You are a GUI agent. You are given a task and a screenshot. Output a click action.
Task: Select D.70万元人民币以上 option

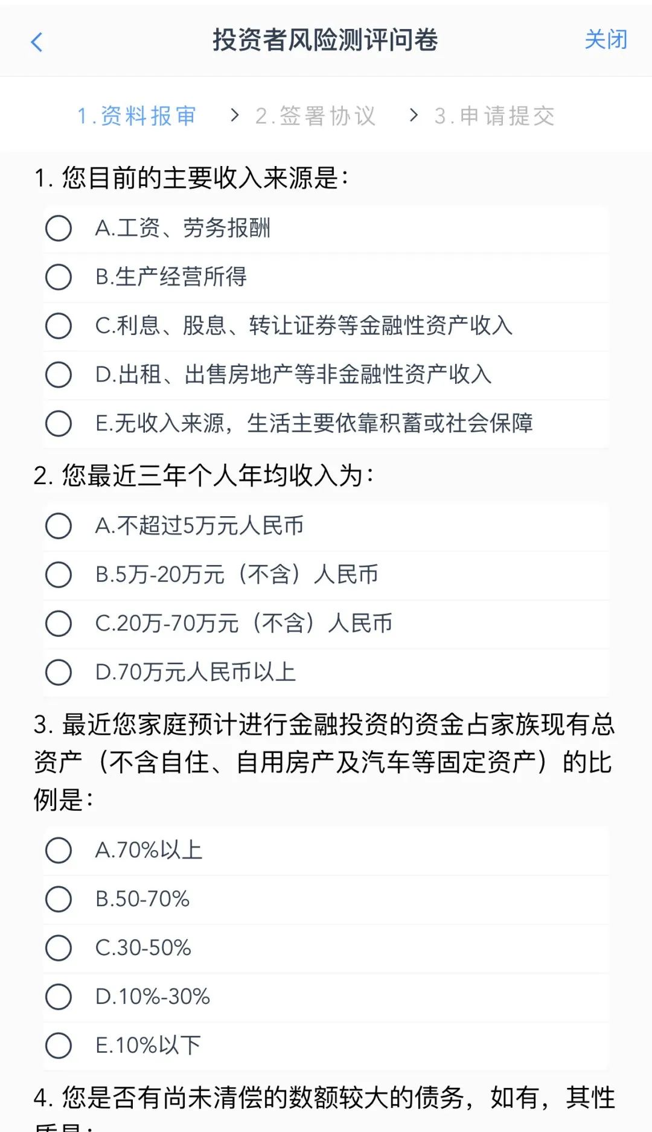click(x=59, y=673)
